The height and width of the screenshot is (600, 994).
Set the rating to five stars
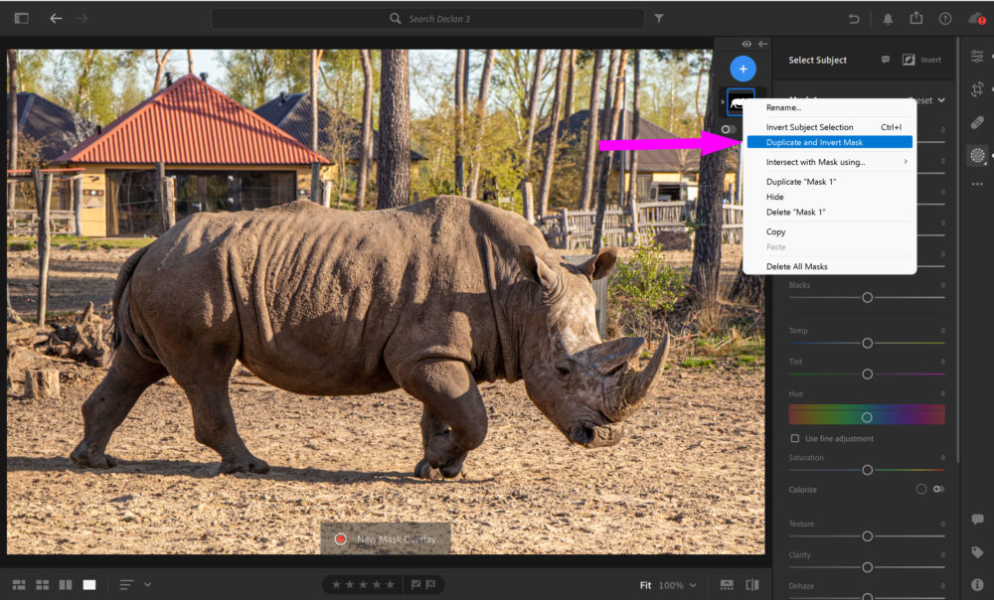coord(391,585)
